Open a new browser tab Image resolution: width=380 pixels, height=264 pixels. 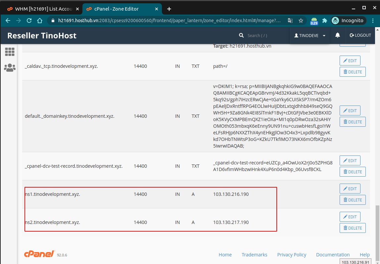169,9
